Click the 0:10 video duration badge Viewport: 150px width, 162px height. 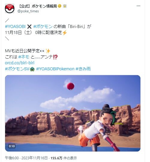click(x=12, y=146)
